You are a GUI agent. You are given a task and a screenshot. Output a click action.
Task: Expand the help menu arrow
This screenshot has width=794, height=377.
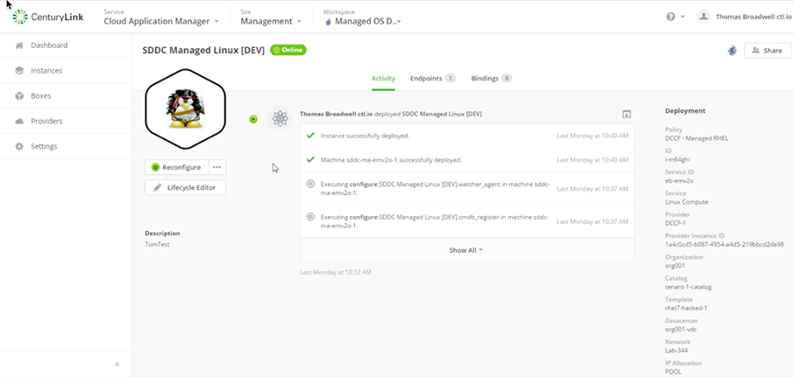coord(682,17)
